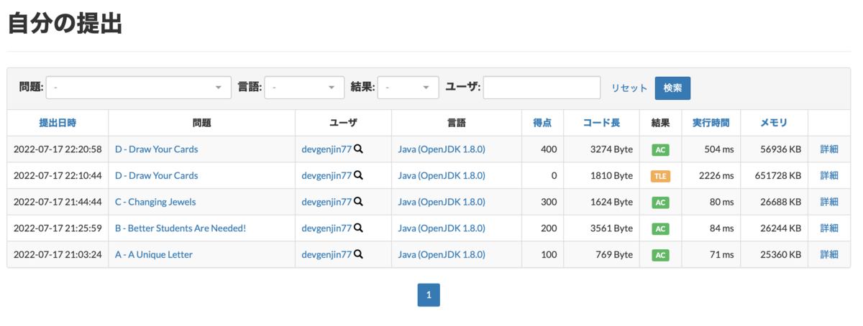Screen dimensions: 863x326
Task: Click Java (OpenJDK 1.8.0) in 22:20:58 row
Action: (442, 149)
